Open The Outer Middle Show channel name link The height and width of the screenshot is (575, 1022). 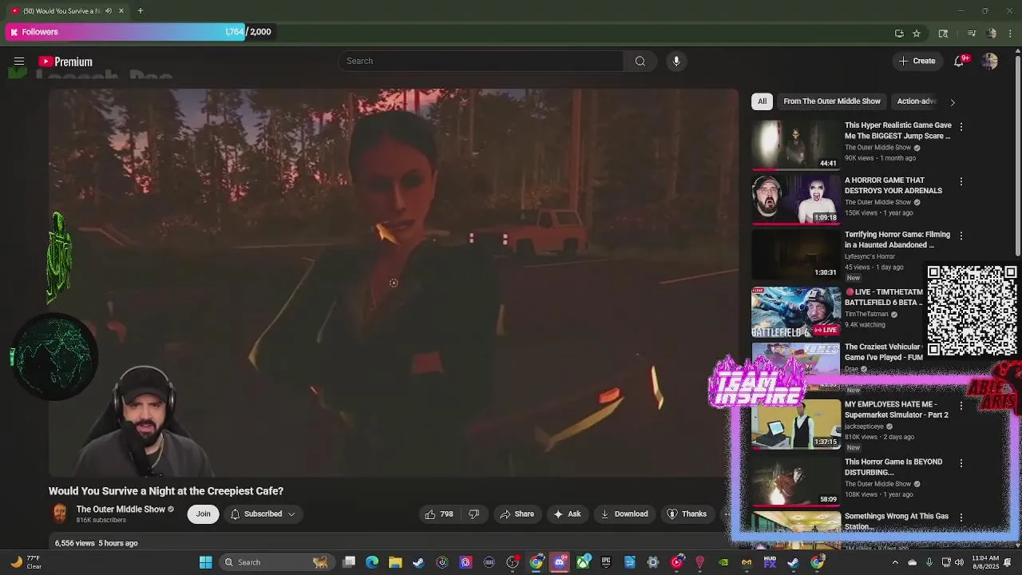(121, 510)
